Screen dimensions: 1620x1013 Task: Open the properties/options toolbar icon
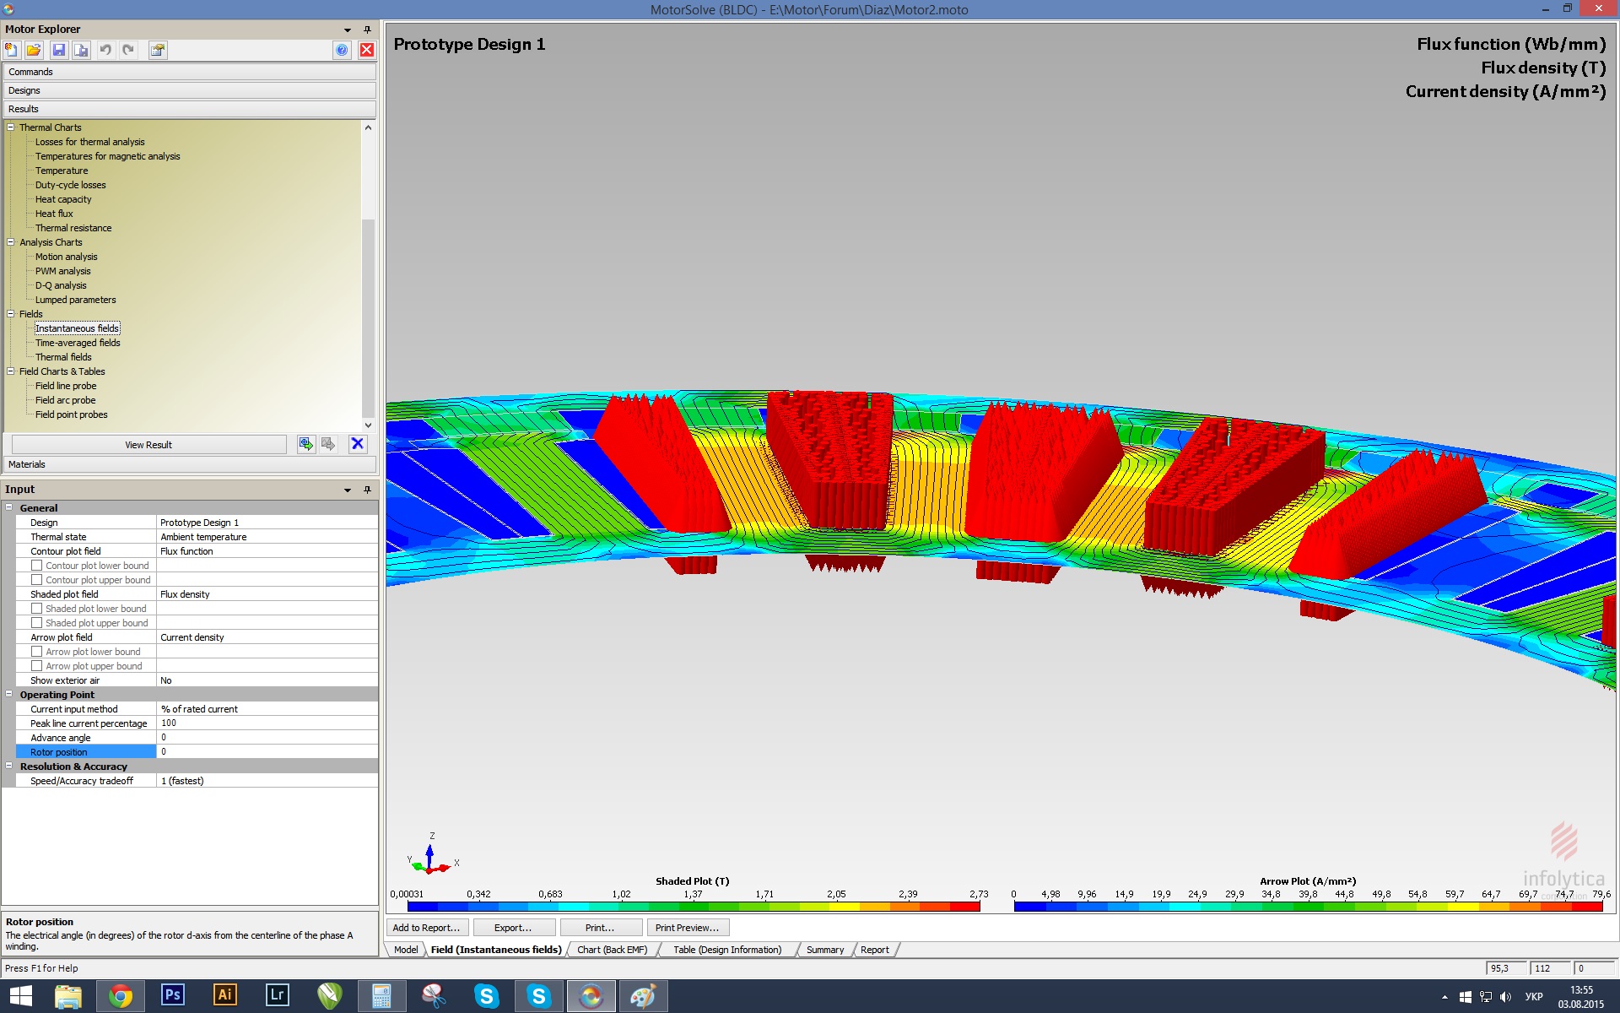click(x=158, y=50)
